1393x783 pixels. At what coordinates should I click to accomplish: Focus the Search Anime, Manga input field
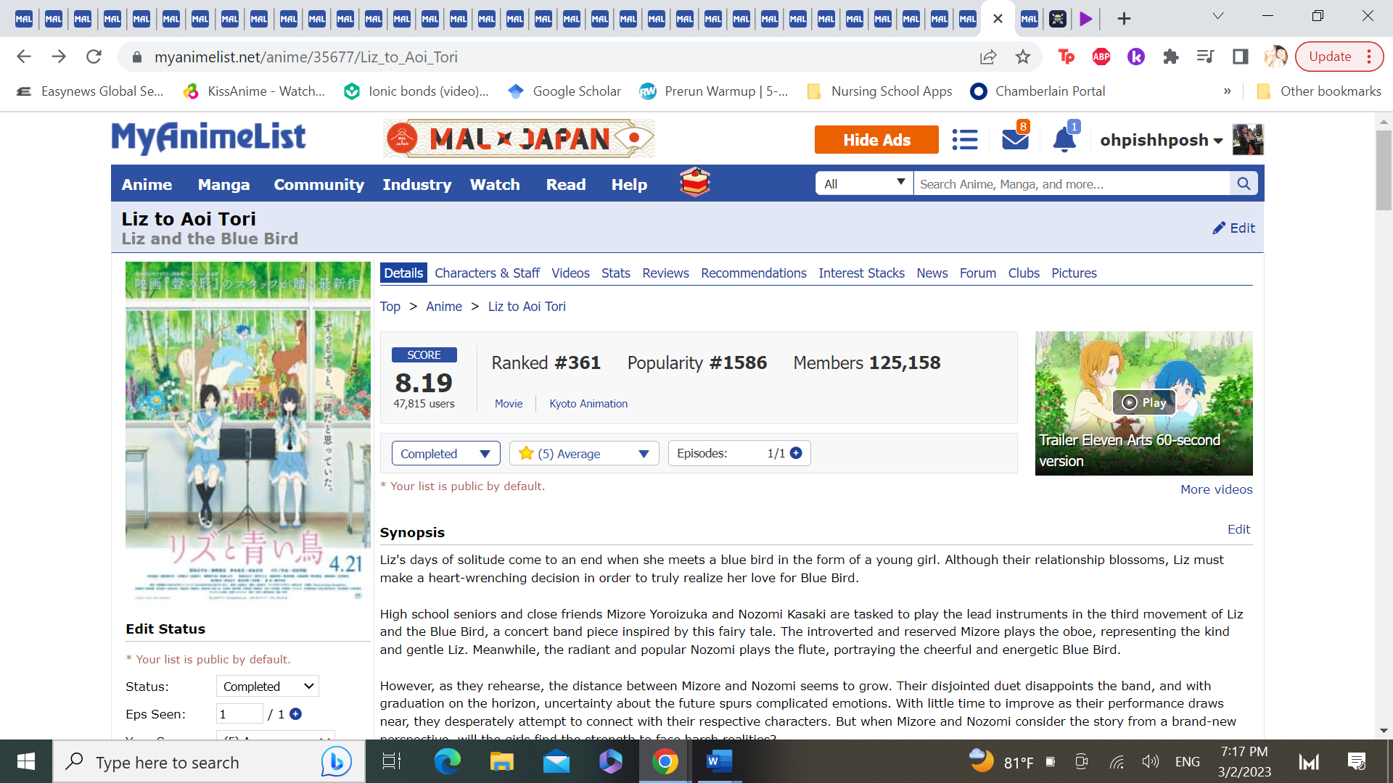tap(1072, 183)
